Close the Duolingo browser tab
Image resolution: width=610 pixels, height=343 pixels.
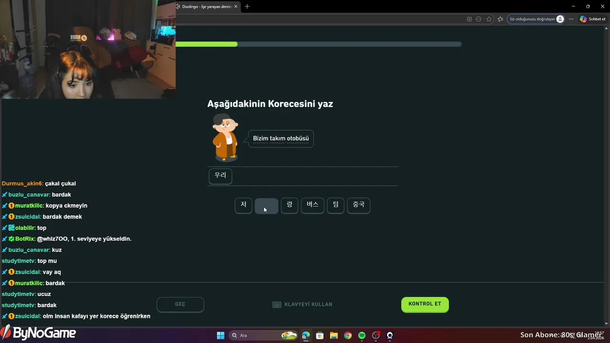[235, 6]
